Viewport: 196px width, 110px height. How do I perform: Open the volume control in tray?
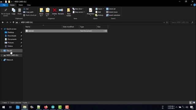(187, 107)
